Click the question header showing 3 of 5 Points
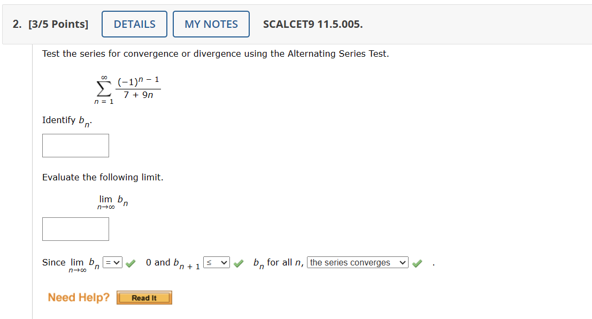This screenshot has width=592, height=319. [x=51, y=24]
